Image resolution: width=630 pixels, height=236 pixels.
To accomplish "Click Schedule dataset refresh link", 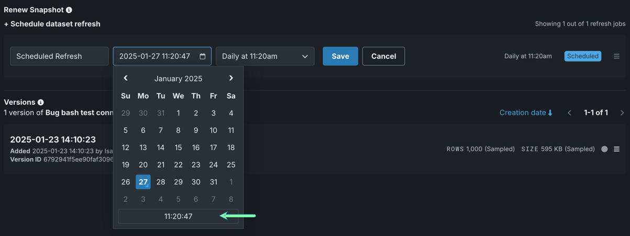I will click(52, 24).
